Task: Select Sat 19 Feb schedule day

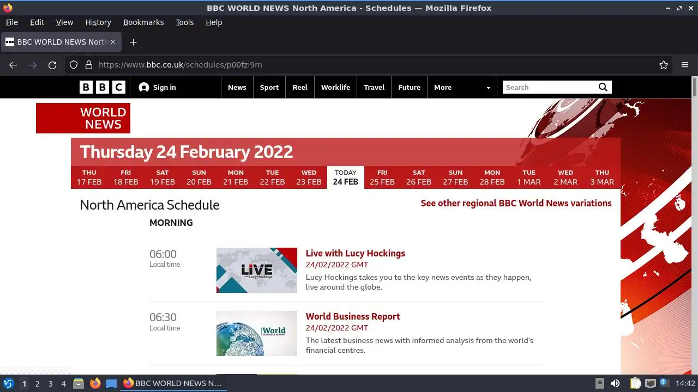Action: (163, 177)
